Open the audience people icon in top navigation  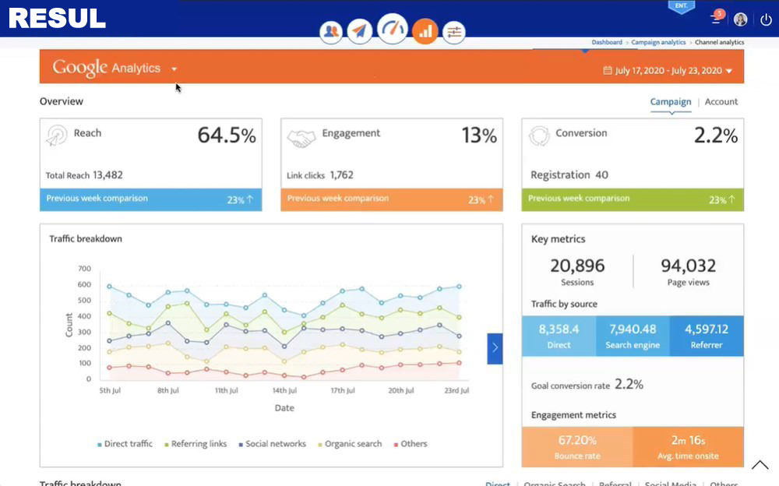(x=331, y=31)
